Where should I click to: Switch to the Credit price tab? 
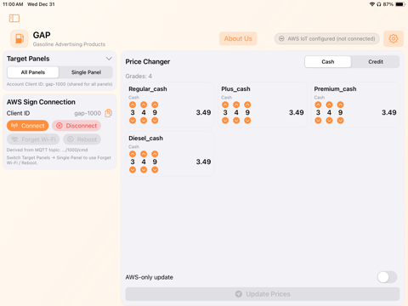coord(376,62)
